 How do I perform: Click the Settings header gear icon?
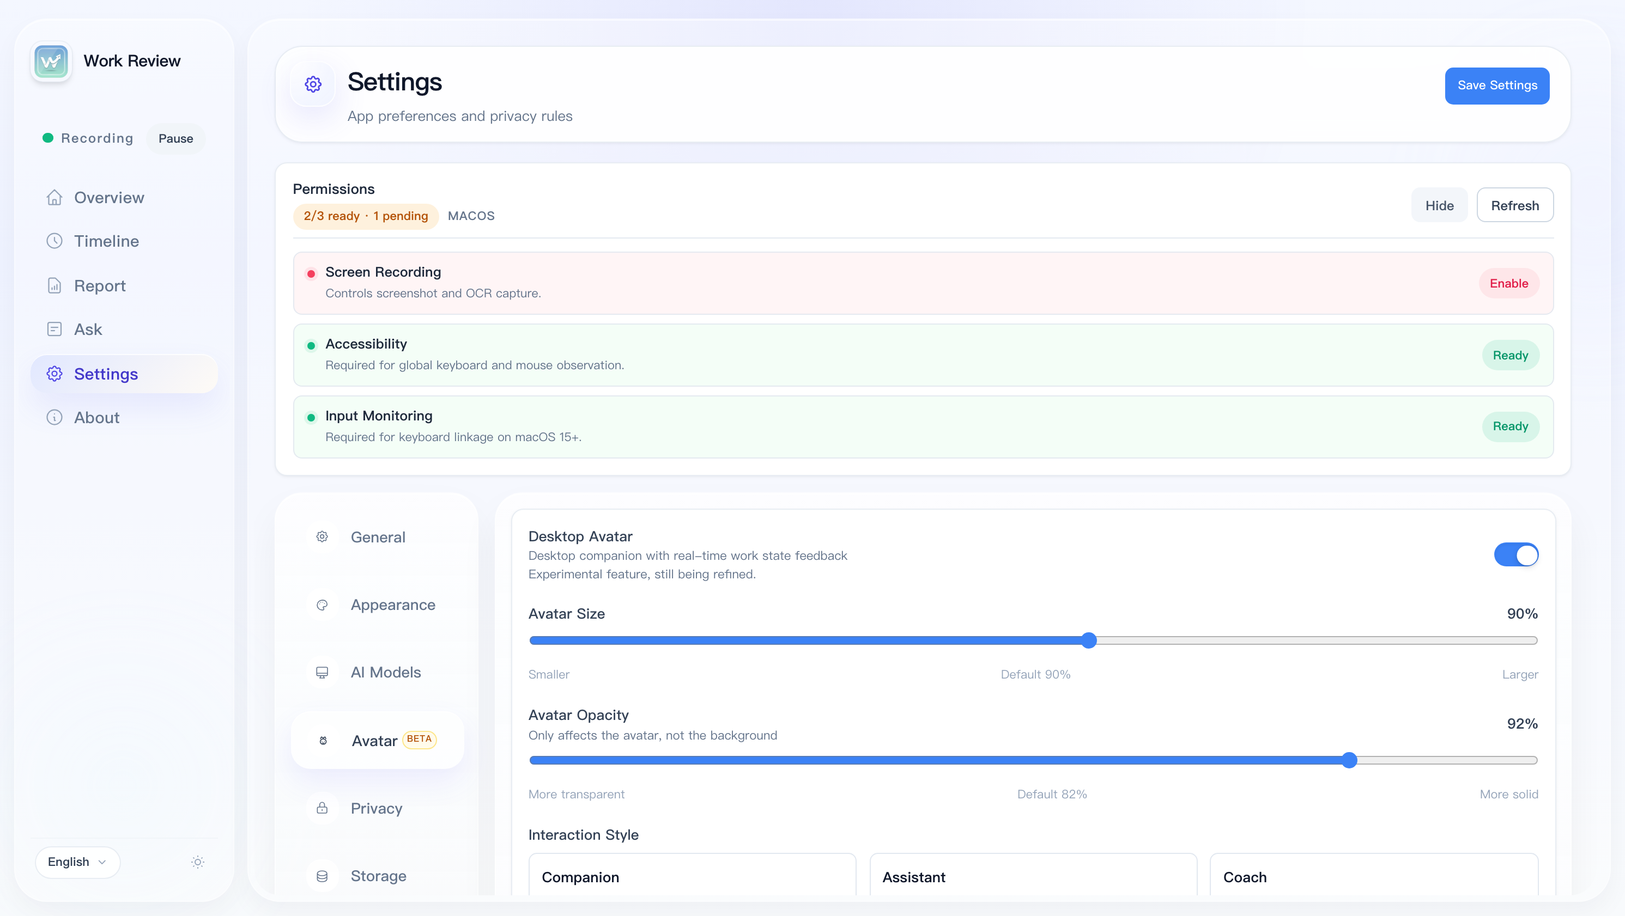(313, 84)
